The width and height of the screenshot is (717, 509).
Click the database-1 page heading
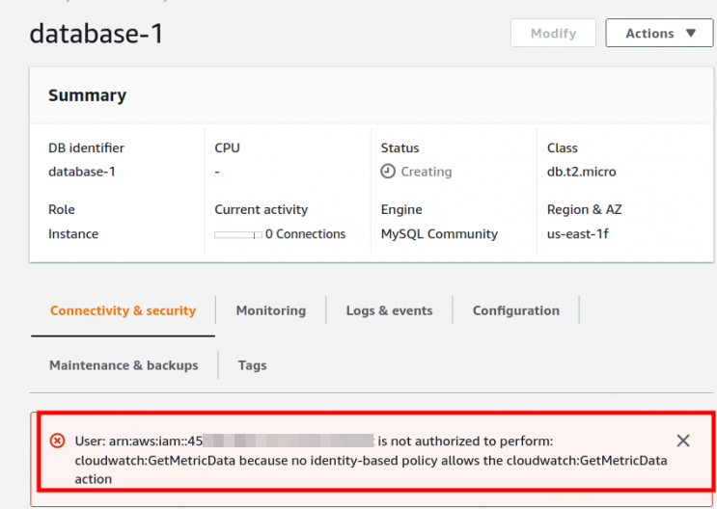coord(97,34)
